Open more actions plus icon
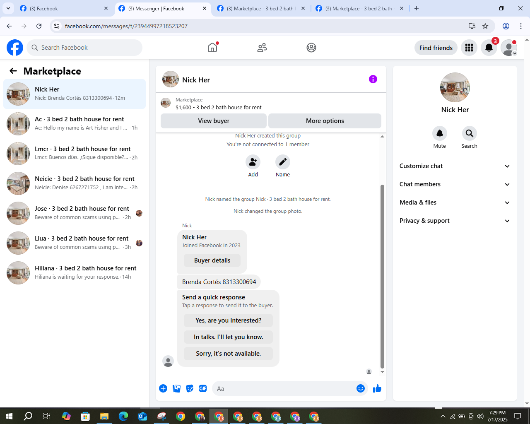530x424 pixels. [163, 388]
